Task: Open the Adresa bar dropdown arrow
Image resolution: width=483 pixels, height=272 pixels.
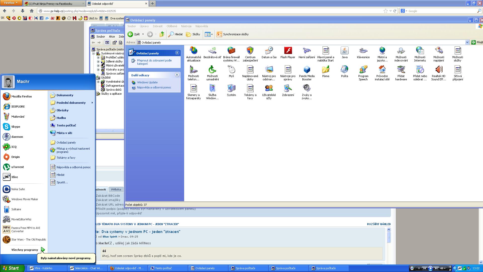Action: point(467,42)
